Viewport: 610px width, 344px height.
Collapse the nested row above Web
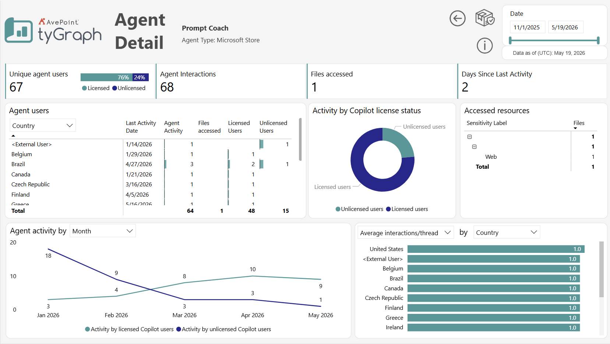coord(474,147)
